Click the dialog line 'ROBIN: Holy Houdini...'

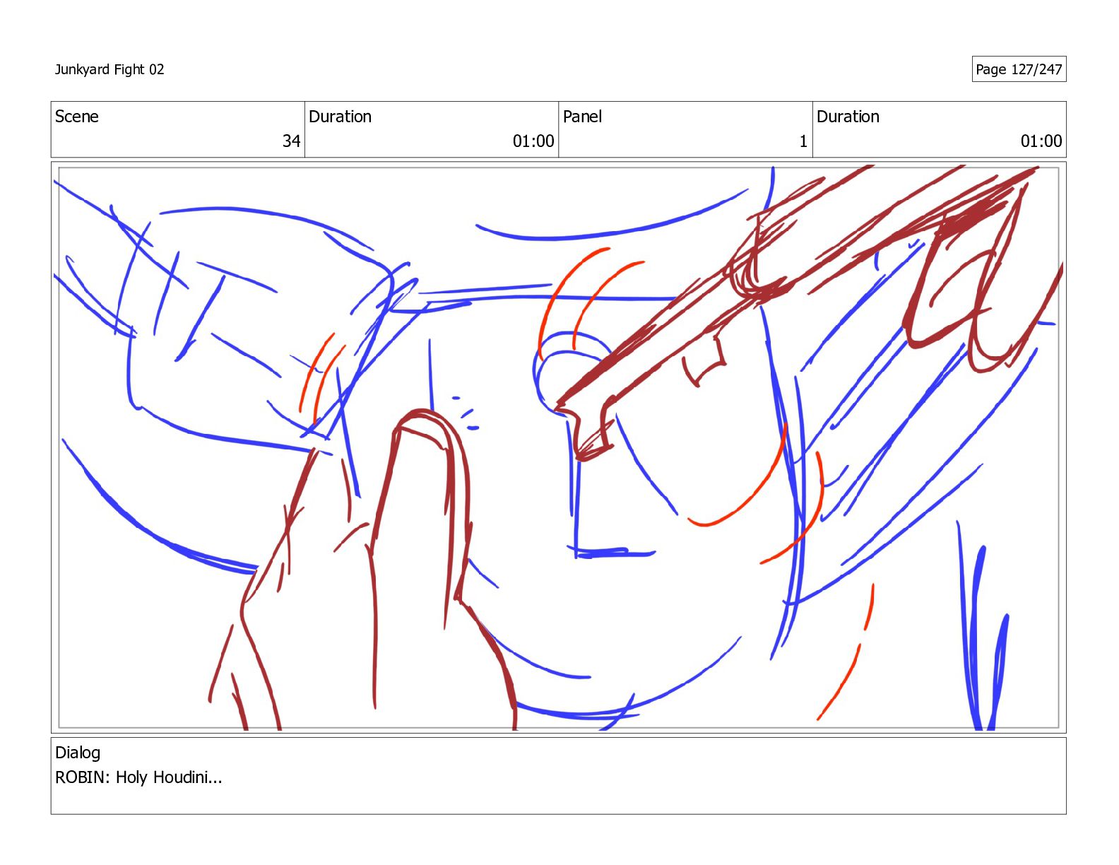(138, 777)
